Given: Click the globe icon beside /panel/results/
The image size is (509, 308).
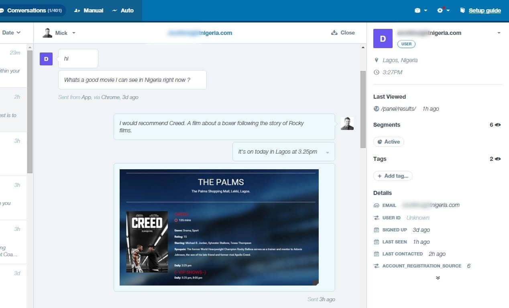Looking at the screenshot, I should click(x=376, y=109).
